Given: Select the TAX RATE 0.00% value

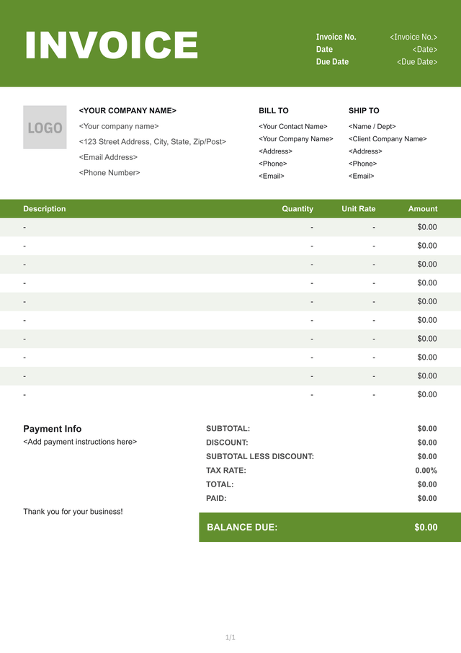Looking at the screenshot, I should point(426,471).
